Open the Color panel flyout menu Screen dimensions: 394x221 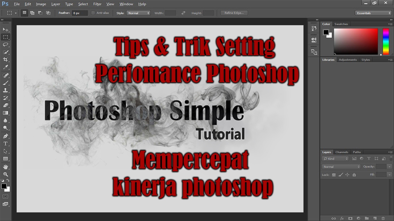[x=390, y=24]
